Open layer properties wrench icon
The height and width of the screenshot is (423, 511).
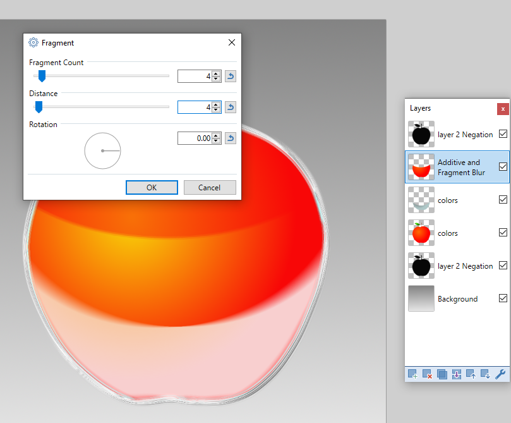pos(500,374)
